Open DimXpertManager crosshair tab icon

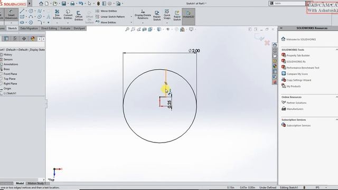coord(24,39)
